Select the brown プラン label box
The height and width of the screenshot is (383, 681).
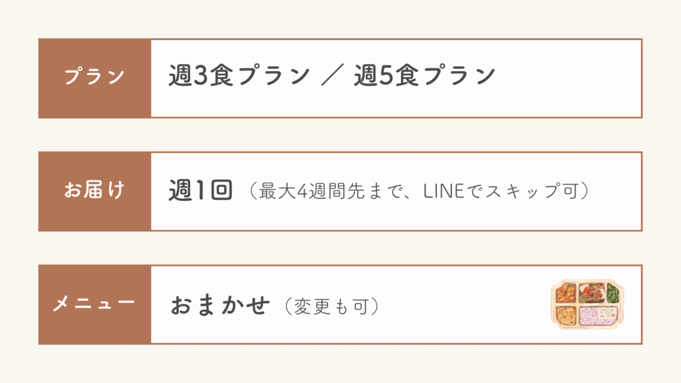coord(94,78)
